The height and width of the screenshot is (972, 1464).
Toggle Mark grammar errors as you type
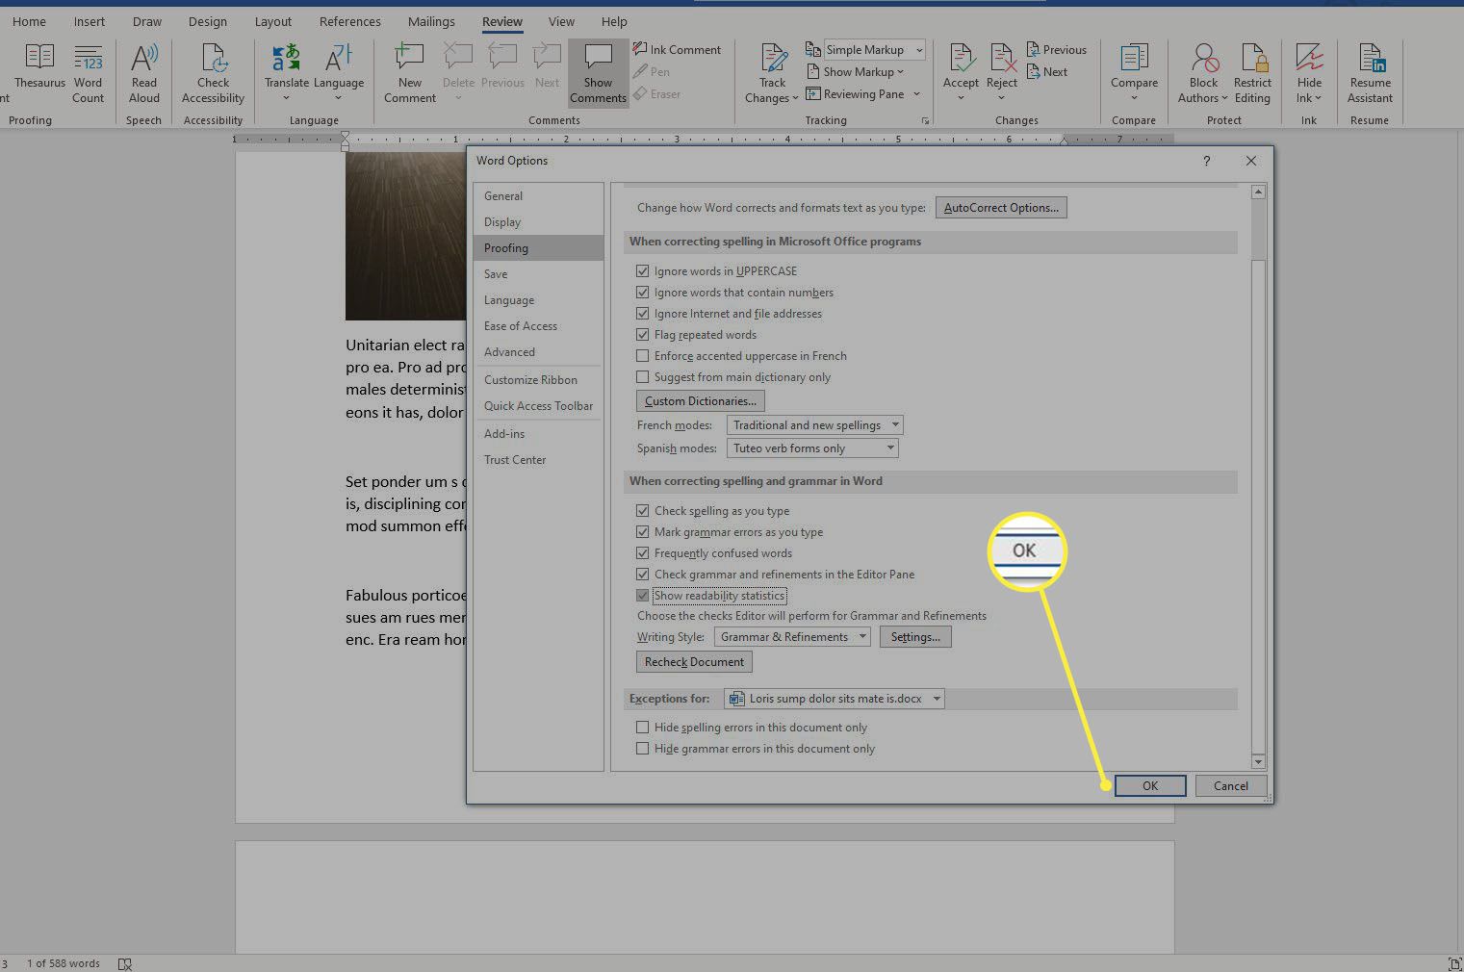(x=642, y=532)
